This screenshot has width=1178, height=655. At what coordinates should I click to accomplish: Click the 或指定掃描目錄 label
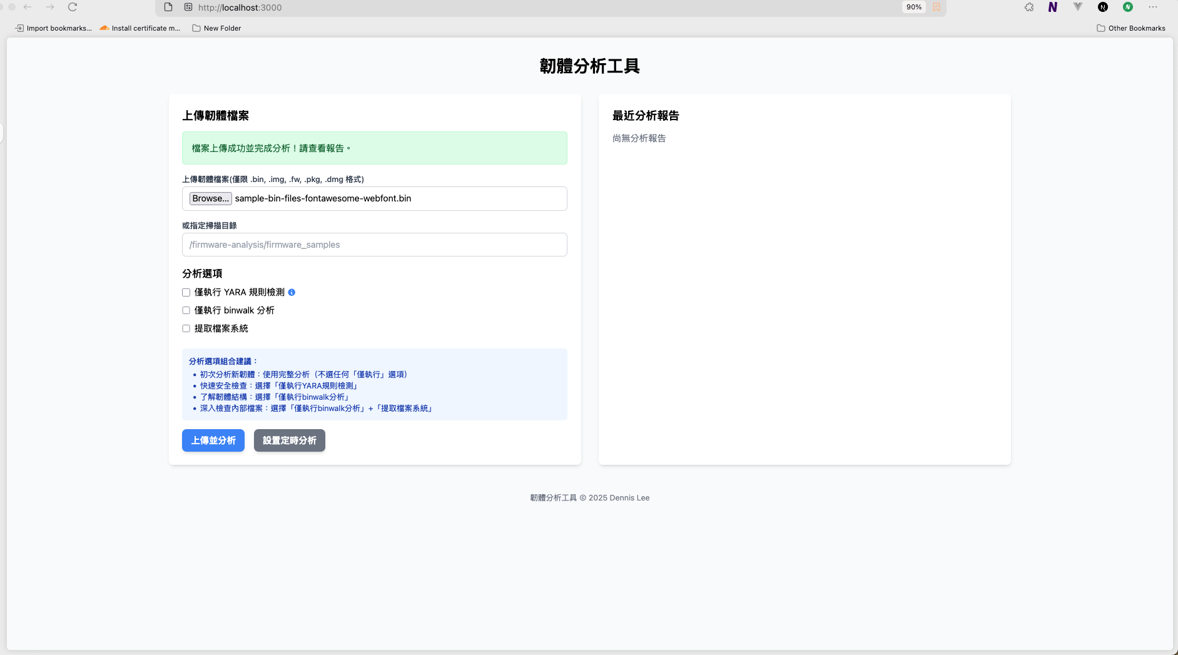[x=210, y=225]
